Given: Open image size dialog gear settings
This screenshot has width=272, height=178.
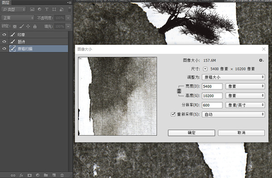Looking at the screenshot, I should coord(261,61).
